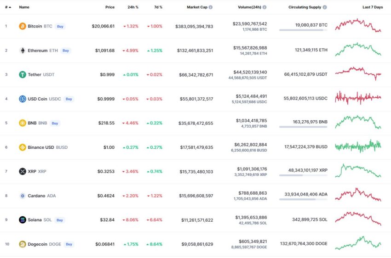
Task: Click the Dogecoin logo icon
Action: click(x=23, y=244)
